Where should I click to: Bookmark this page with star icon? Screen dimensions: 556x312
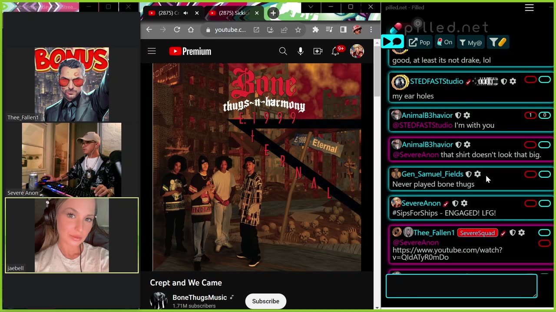tap(298, 30)
